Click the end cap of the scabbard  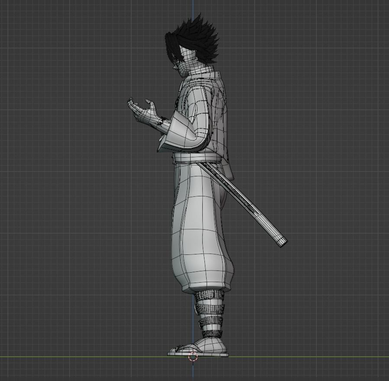282,241
